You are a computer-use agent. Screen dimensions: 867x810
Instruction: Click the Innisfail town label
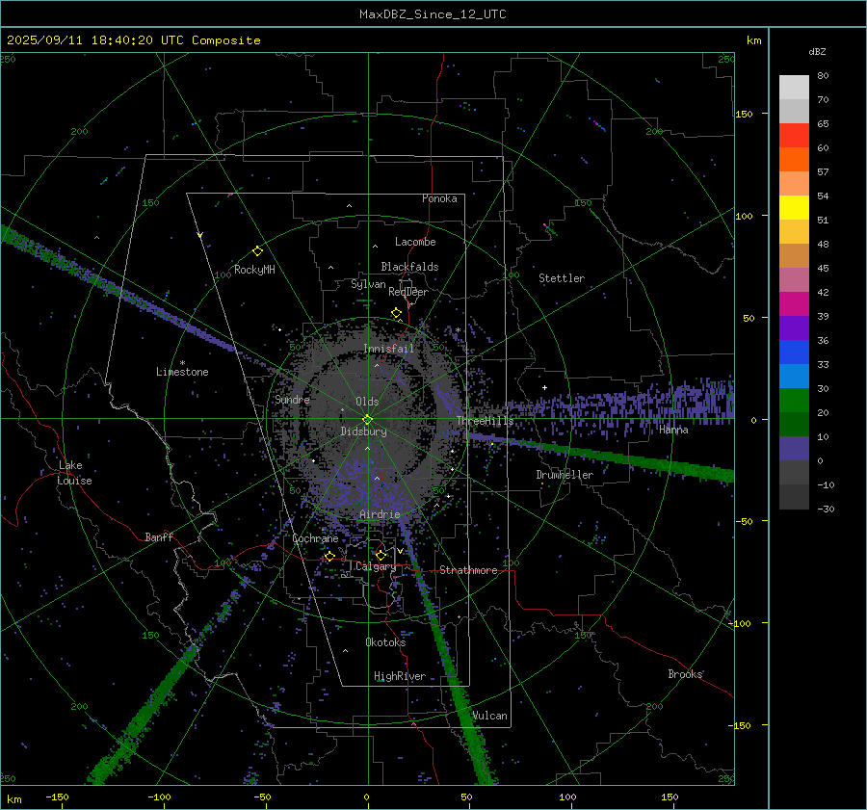[388, 349]
